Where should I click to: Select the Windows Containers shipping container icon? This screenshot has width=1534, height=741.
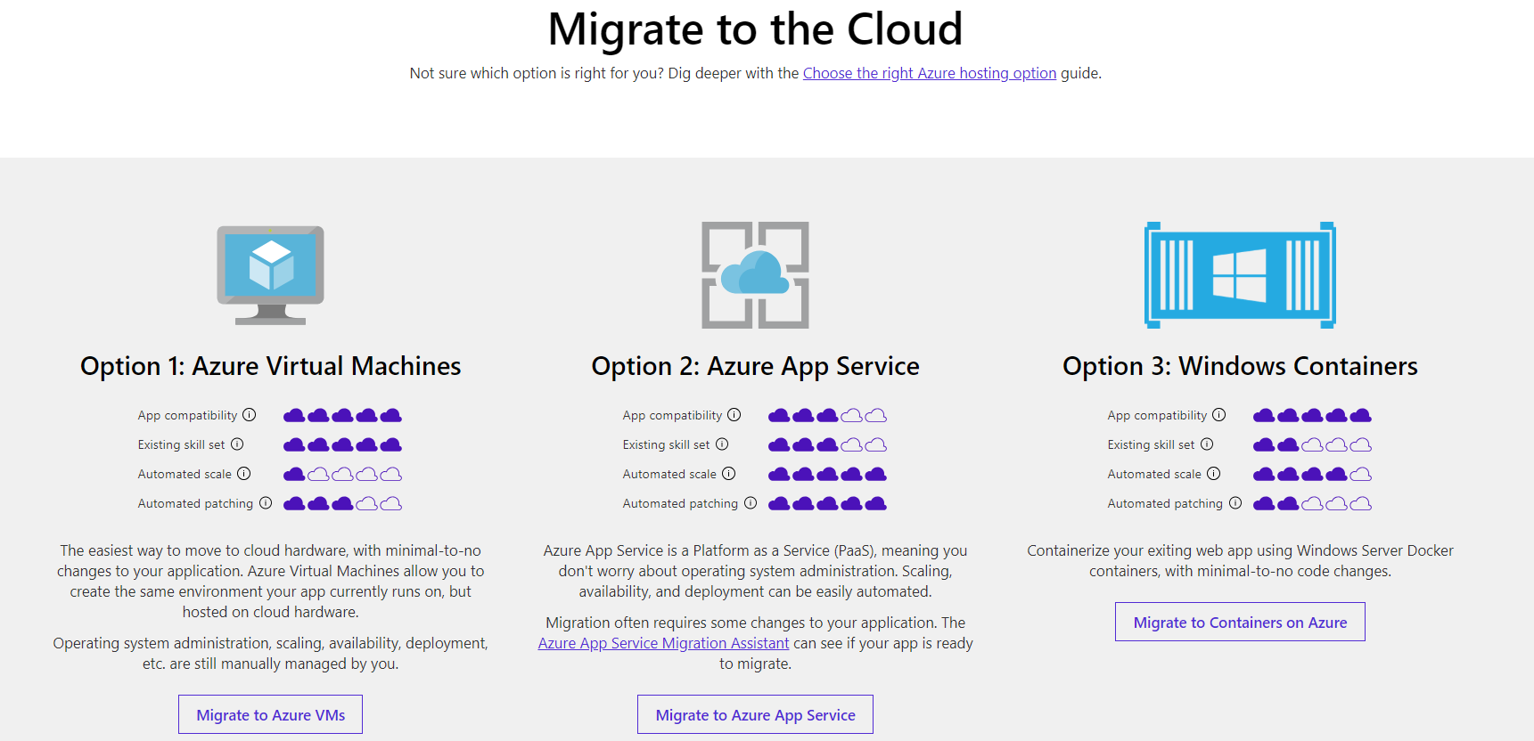tap(1240, 275)
